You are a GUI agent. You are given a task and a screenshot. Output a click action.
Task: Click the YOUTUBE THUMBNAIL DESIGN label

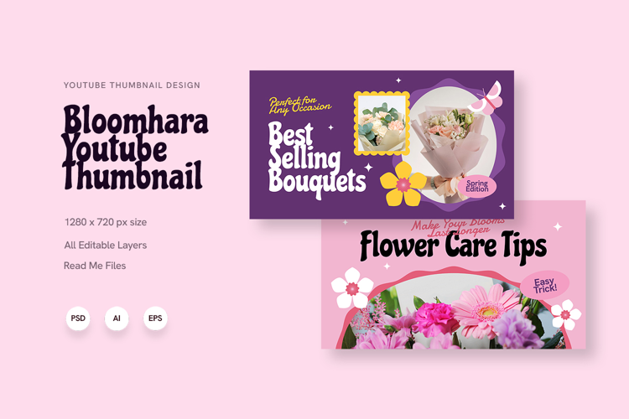point(132,85)
